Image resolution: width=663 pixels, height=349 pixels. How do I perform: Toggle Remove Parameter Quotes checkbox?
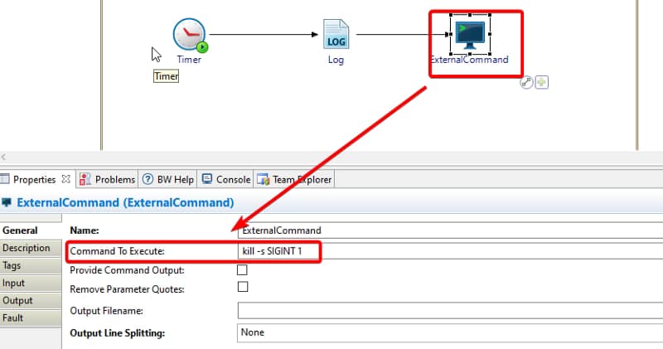[x=243, y=287]
